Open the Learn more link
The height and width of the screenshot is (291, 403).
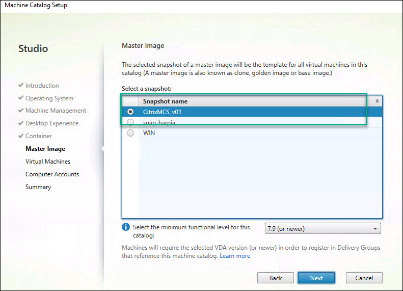coord(235,256)
